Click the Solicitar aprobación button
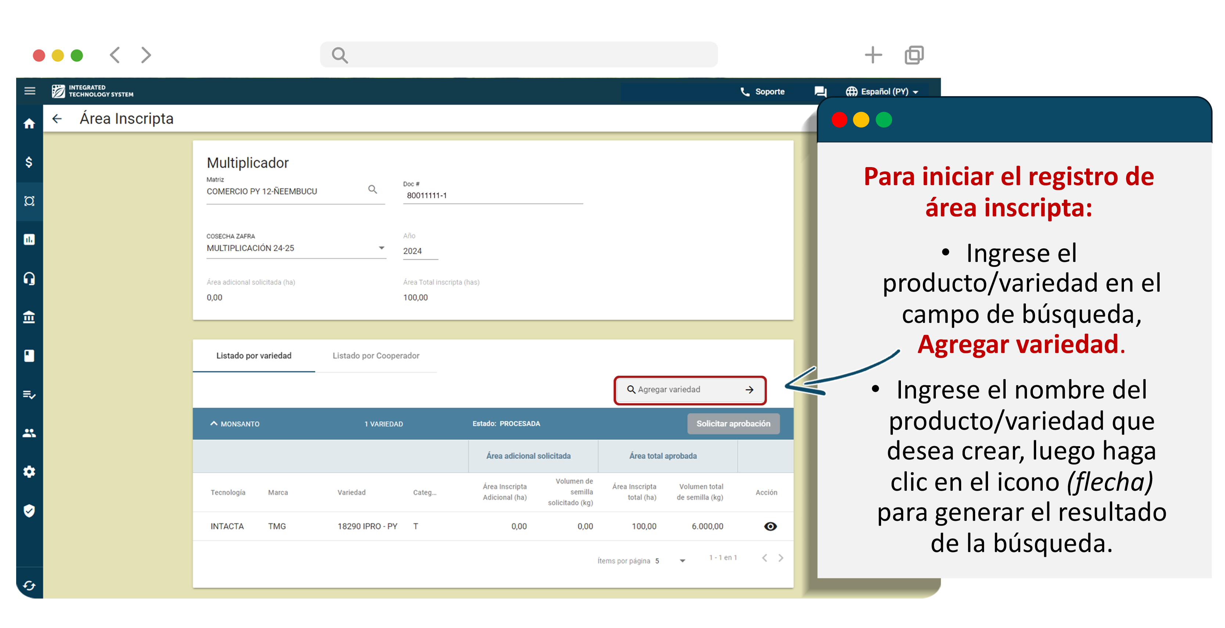Screen dimensions: 1225x628 pos(733,423)
